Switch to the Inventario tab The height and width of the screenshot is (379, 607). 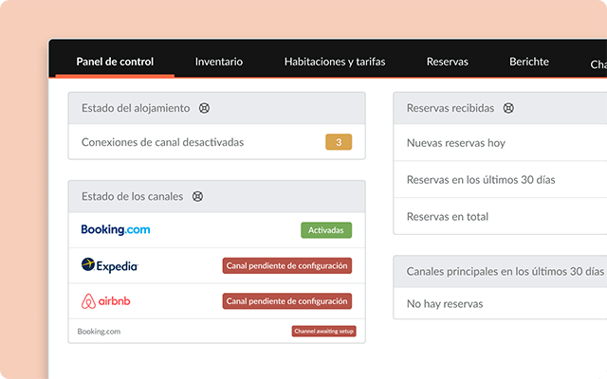[x=219, y=62]
